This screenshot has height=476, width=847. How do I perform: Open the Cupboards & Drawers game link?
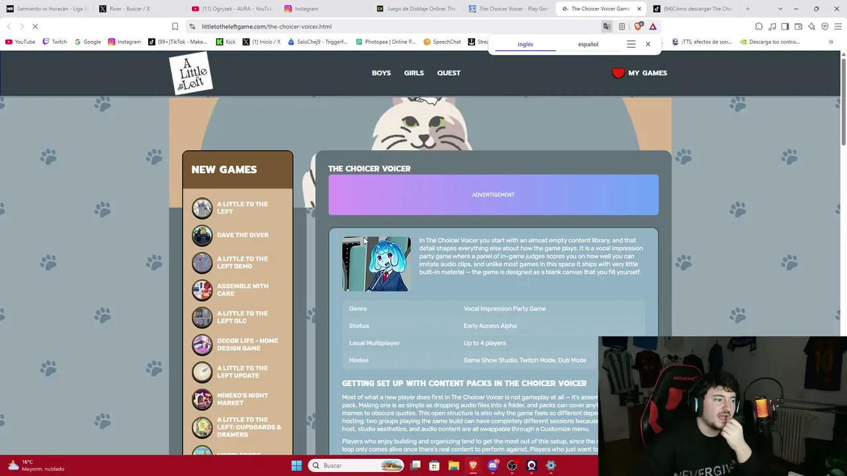(x=249, y=427)
